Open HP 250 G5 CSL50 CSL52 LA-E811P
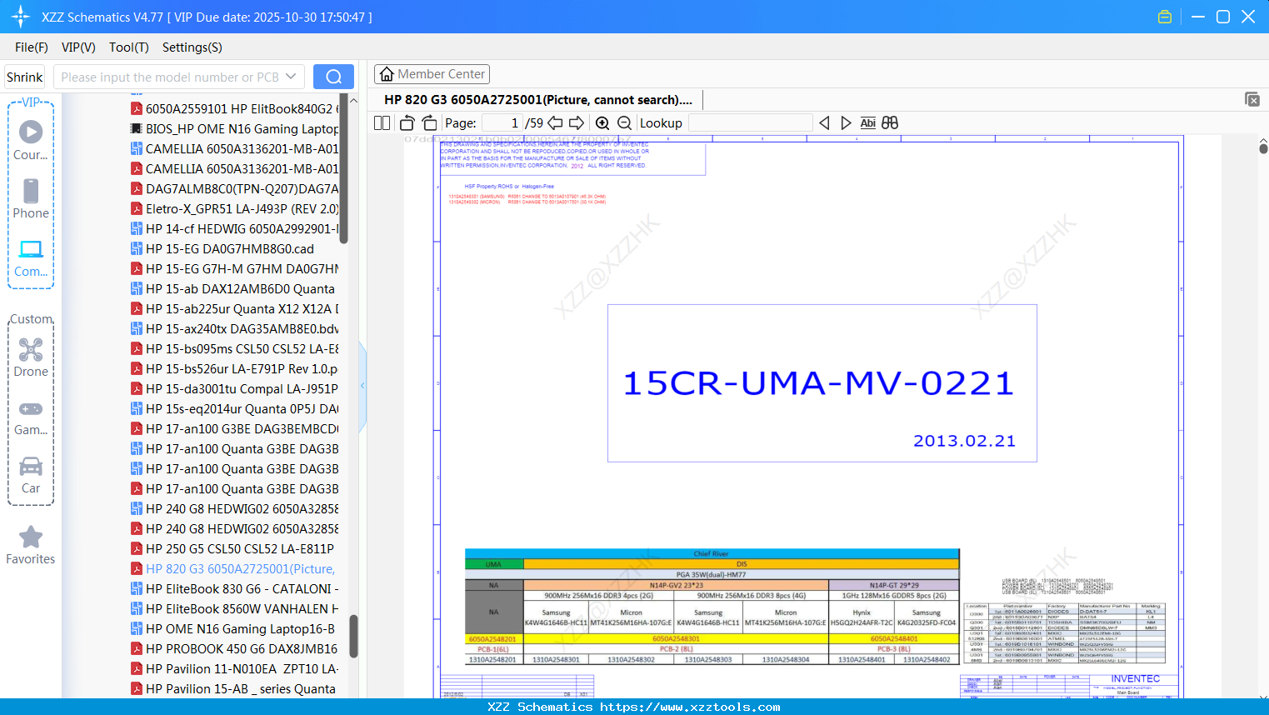 (232, 548)
